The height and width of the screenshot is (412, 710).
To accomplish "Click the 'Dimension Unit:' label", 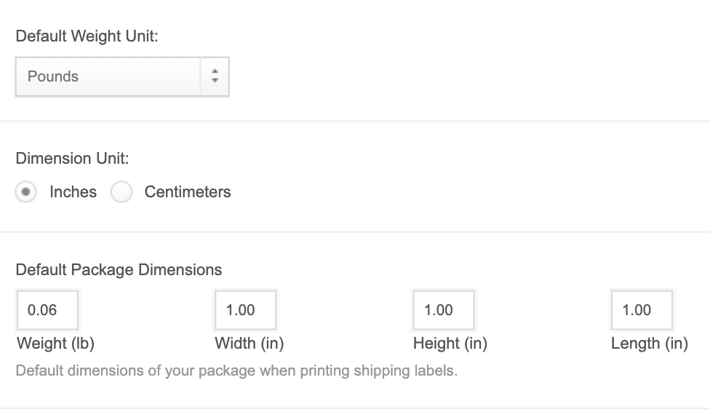I will (72, 158).
